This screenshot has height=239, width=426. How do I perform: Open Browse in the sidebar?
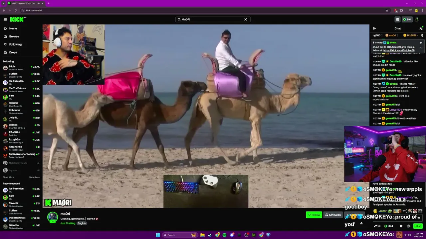pyautogui.click(x=21, y=37)
